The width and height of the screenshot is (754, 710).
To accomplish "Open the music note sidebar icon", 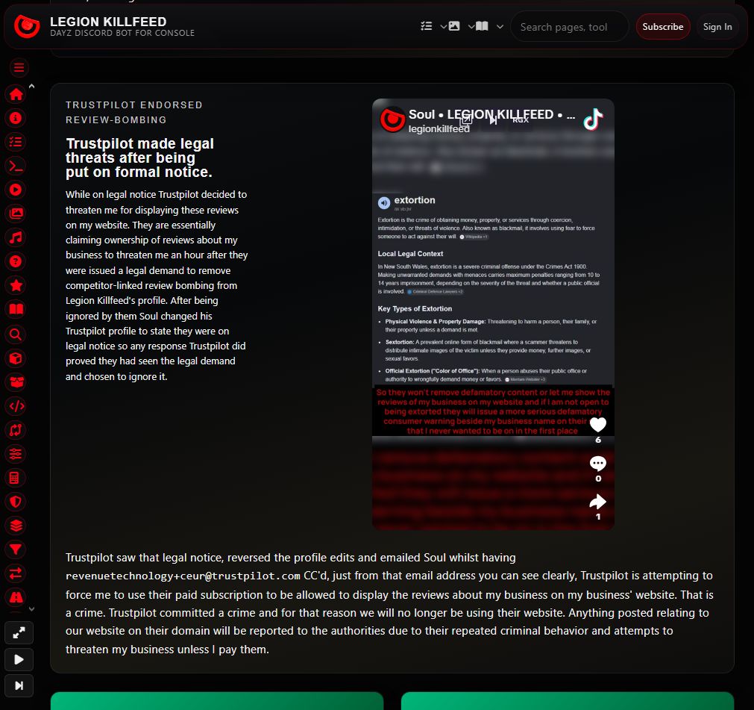I will tap(16, 237).
